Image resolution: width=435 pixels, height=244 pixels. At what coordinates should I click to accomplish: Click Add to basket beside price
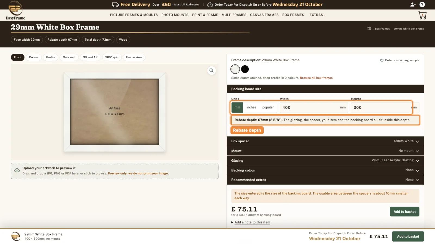[405, 212]
